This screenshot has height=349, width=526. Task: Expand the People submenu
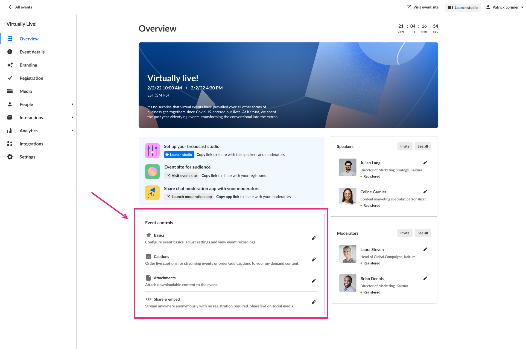72,104
